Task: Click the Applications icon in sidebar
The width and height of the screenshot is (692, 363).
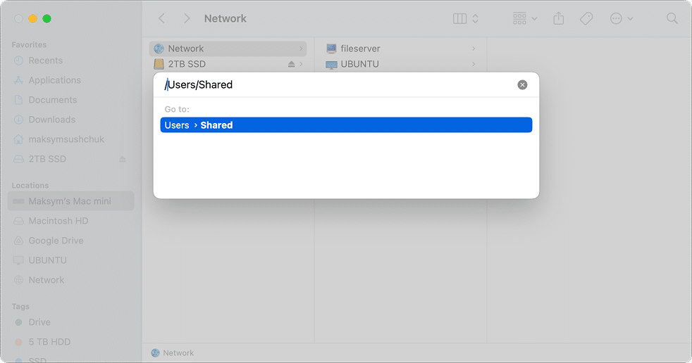Action: pyautogui.click(x=18, y=80)
